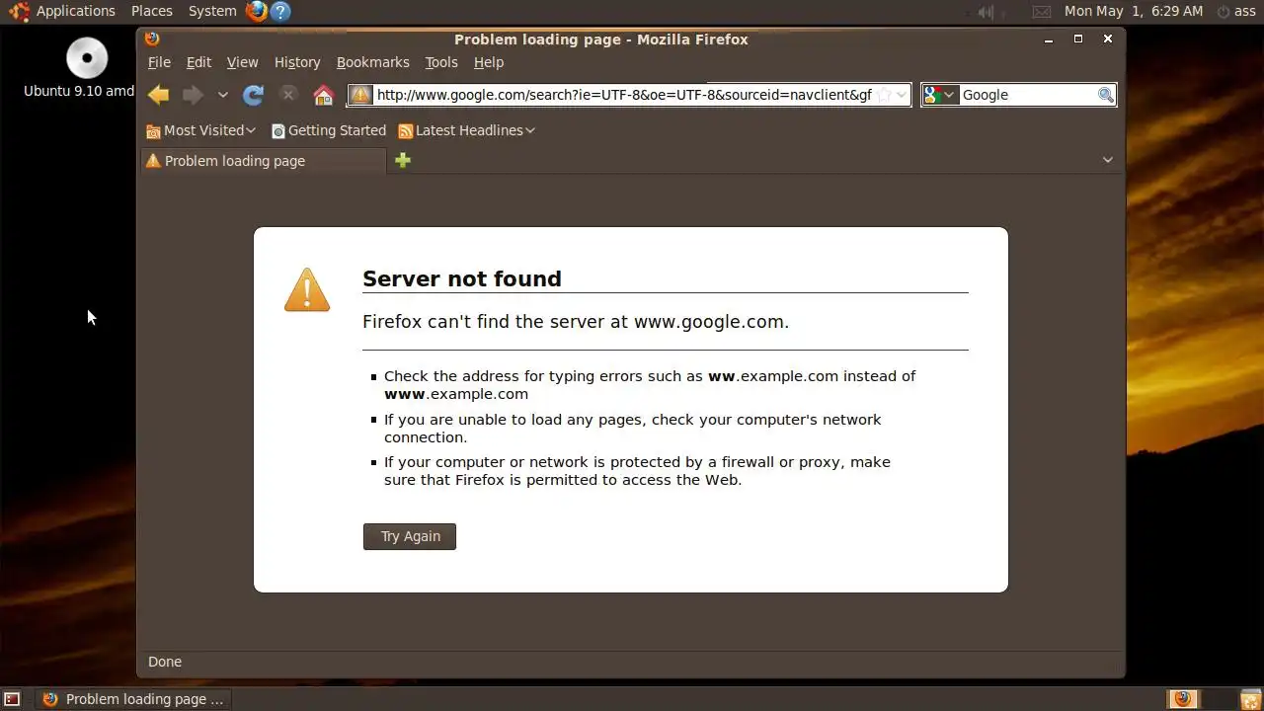This screenshot has height=711, width=1264.
Task: Show the list of all tabs
Action: 1107,160
